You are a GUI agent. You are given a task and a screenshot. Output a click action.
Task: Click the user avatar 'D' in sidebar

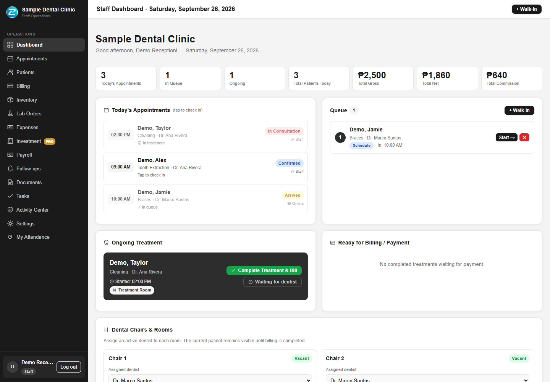tap(13, 367)
